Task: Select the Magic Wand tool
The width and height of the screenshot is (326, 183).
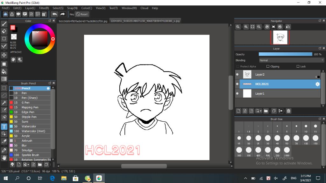Action: (4, 103)
